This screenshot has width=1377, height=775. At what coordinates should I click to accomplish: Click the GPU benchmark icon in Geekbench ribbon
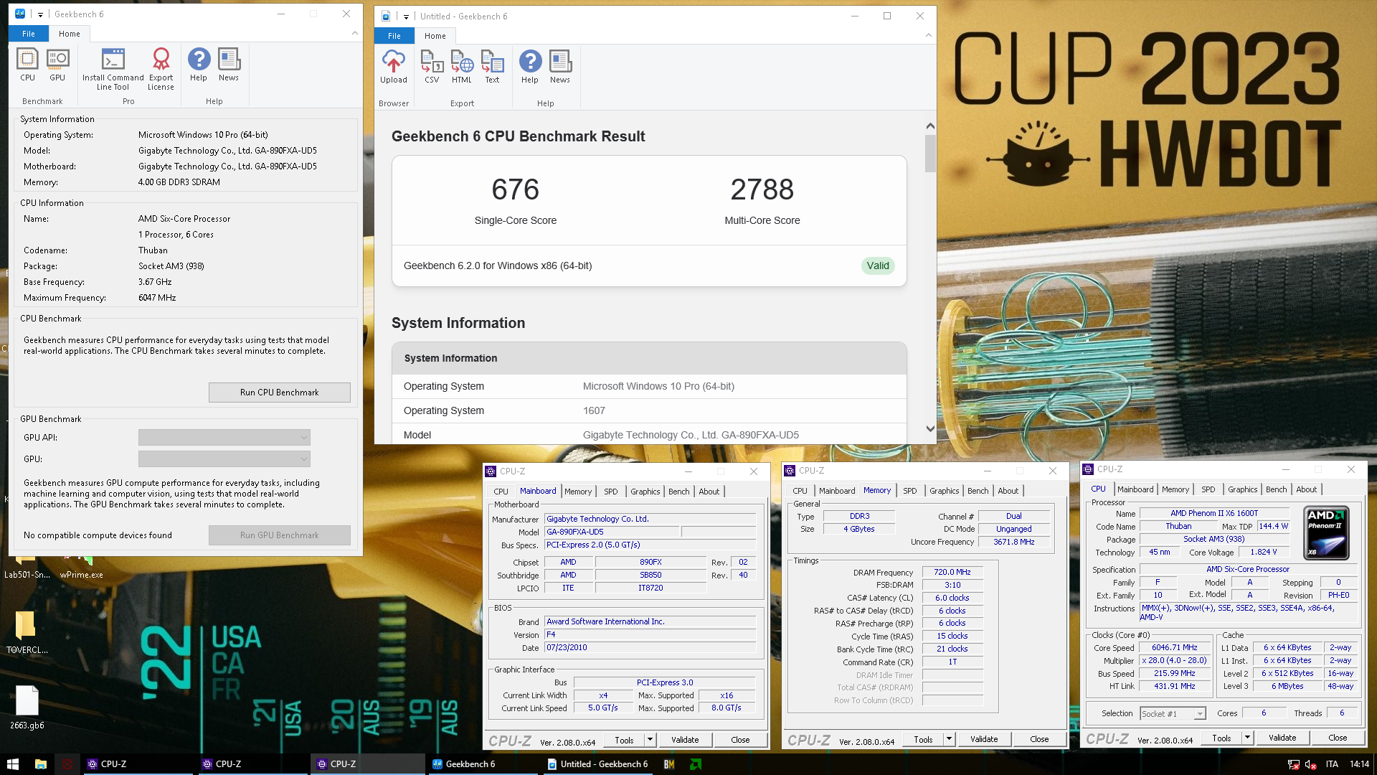point(57,65)
